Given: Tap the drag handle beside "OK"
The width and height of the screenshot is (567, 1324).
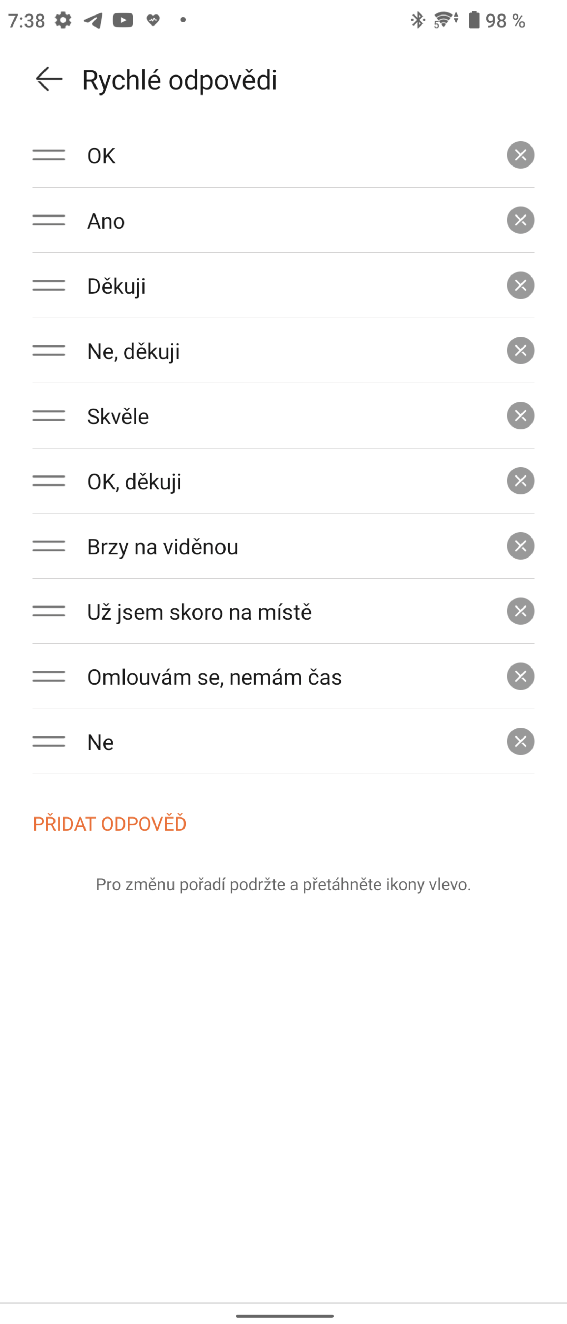Looking at the screenshot, I should [49, 155].
